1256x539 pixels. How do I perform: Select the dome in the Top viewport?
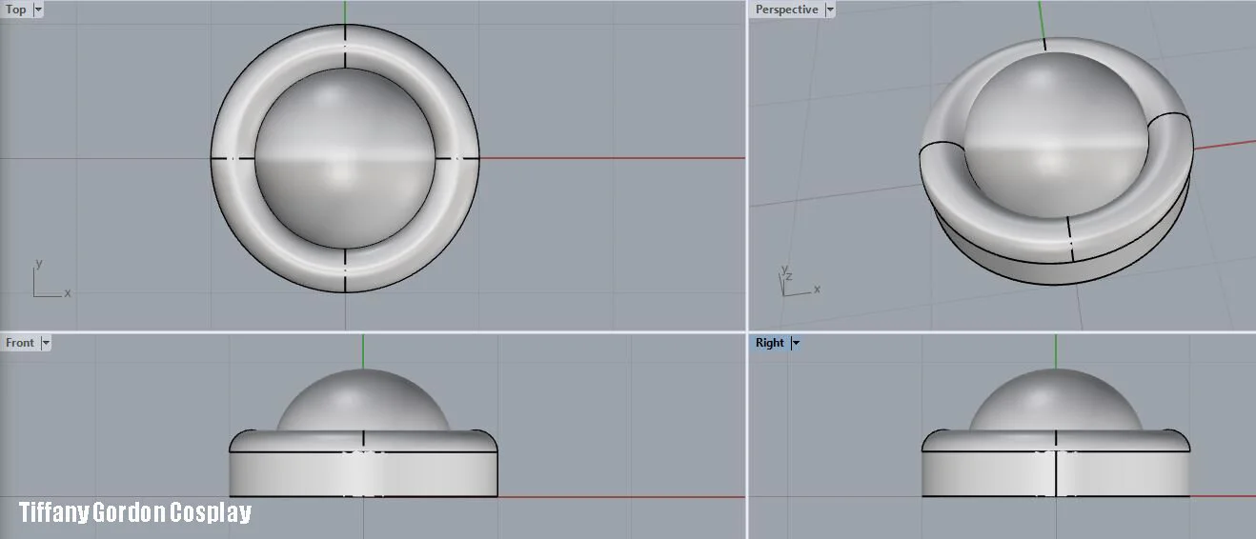tap(345, 157)
